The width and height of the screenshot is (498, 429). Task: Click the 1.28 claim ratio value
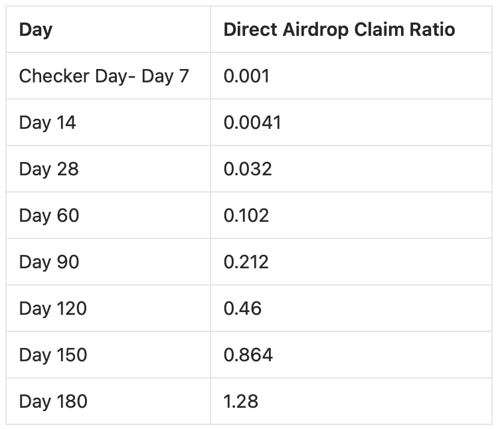[x=241, y=402]
